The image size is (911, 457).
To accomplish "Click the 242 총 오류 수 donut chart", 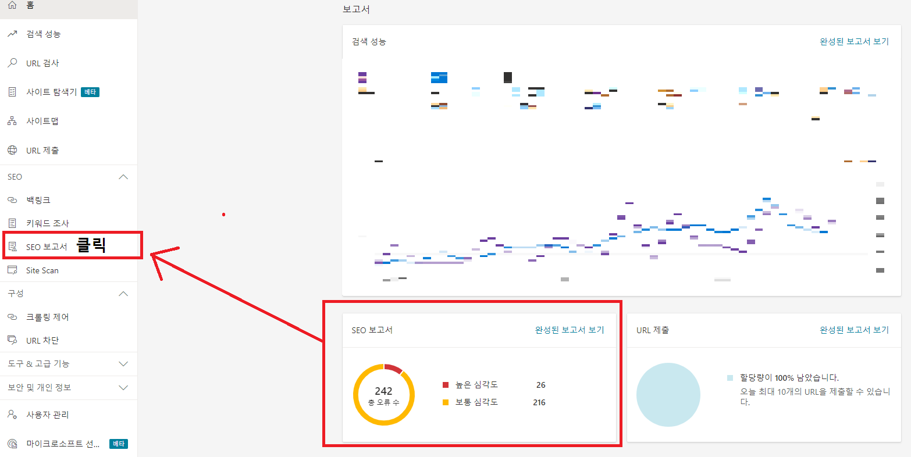I will (x=383, y=395).
